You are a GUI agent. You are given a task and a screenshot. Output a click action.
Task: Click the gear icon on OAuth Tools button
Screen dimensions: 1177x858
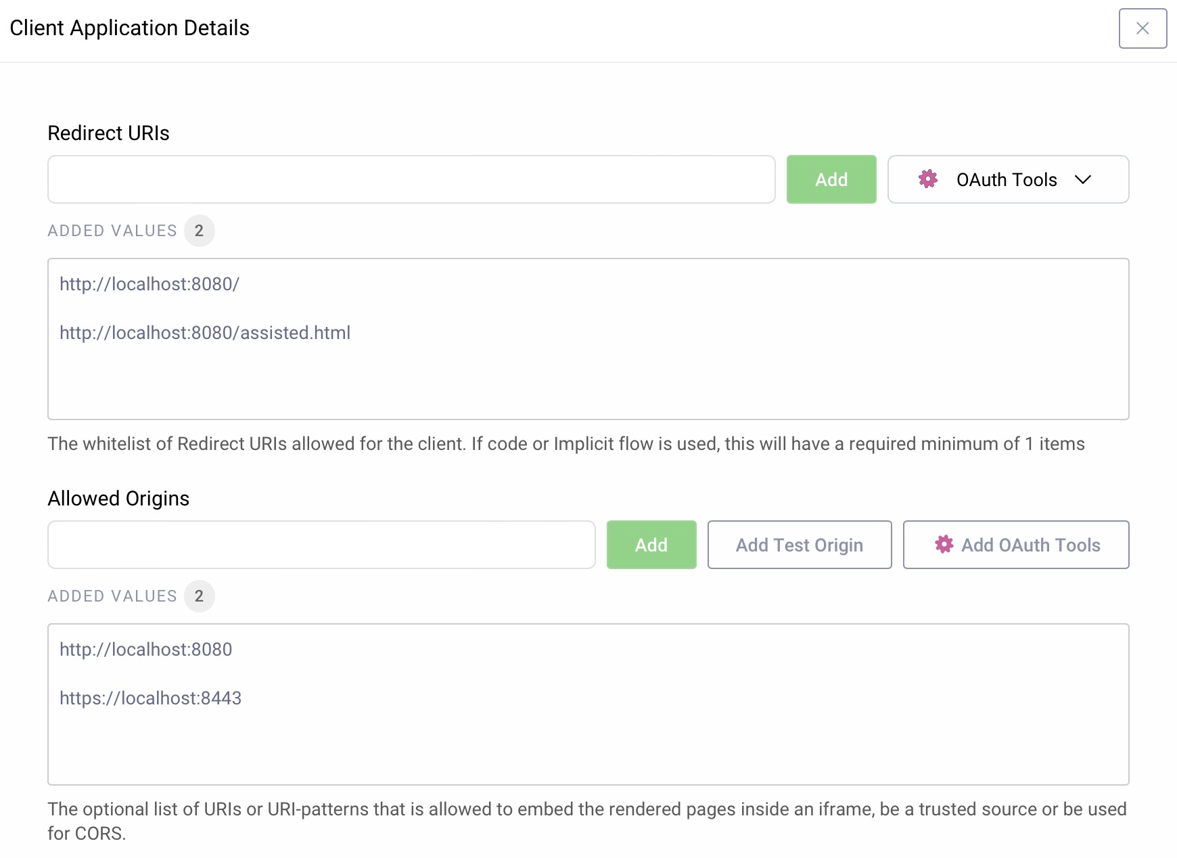coord(929,179)
